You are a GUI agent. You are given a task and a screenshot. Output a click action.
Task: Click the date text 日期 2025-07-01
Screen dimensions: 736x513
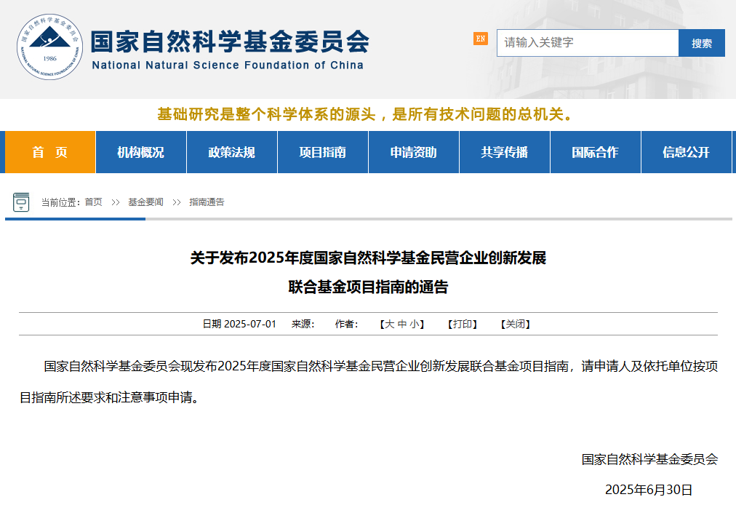pyautogui.click(x=239, y=324)
